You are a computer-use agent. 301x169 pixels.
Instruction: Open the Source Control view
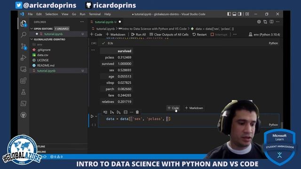pos(24,46)
